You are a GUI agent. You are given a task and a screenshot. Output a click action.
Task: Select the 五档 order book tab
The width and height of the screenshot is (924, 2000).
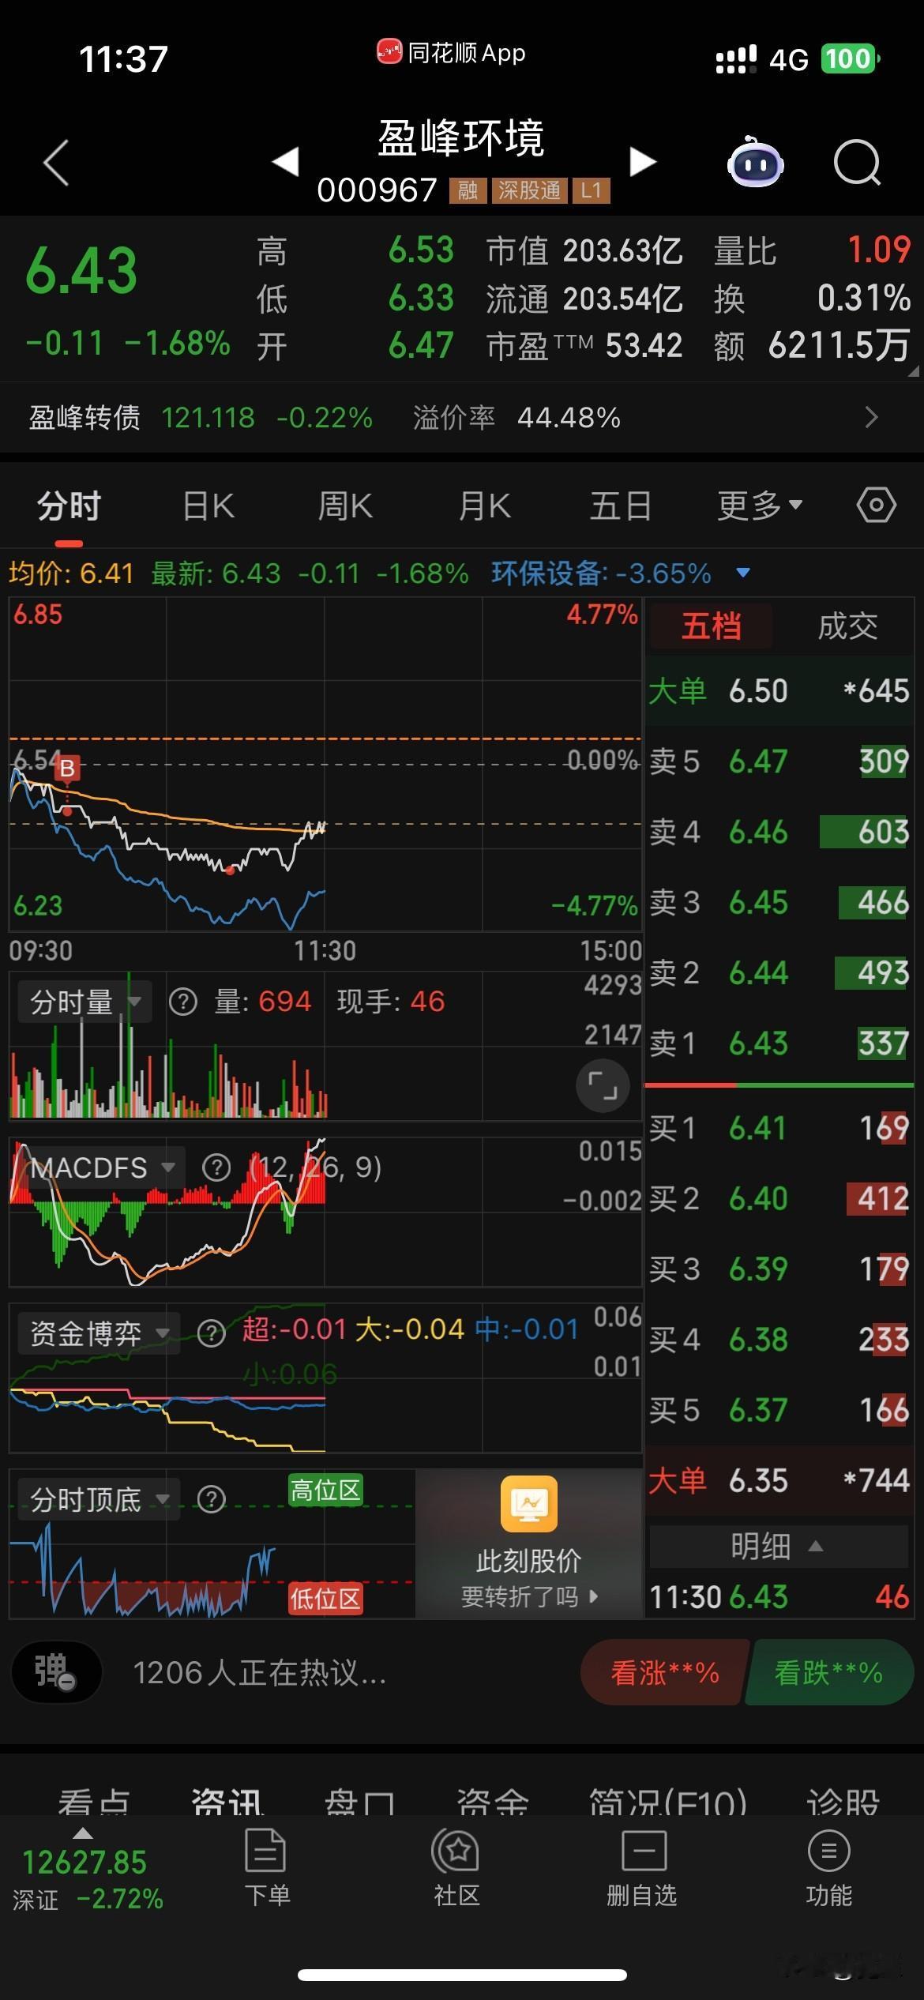[x=711, y=626]
